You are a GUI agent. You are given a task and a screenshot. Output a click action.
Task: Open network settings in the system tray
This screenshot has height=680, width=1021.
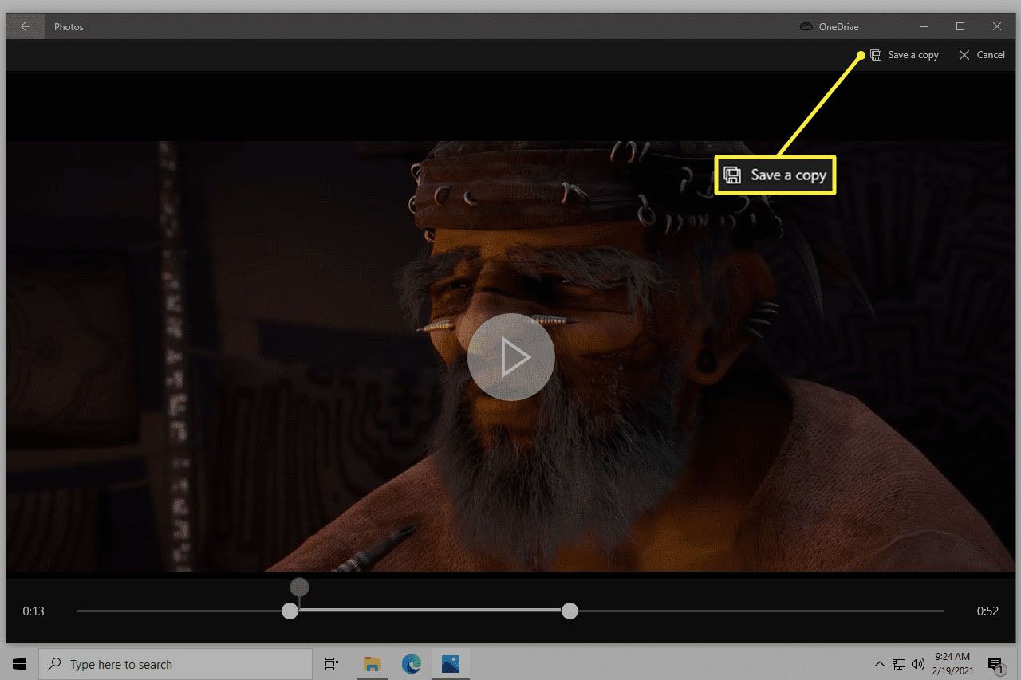click(x=899, y=664)
